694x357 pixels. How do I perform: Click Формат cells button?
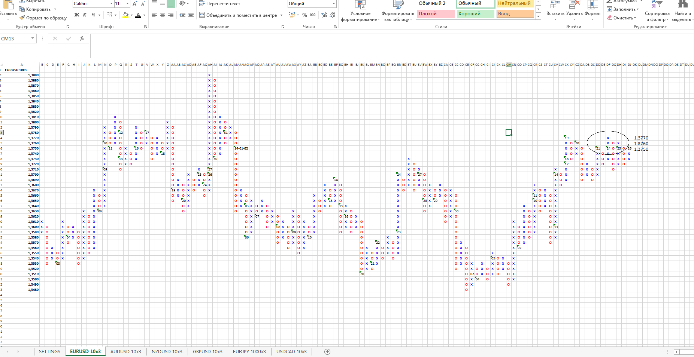(593, 10)
